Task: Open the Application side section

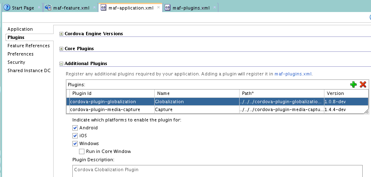Action: pos(20,29)
